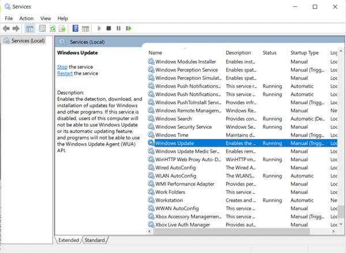
Task: Click the gear icon beside Workstation
Action: 151,200
